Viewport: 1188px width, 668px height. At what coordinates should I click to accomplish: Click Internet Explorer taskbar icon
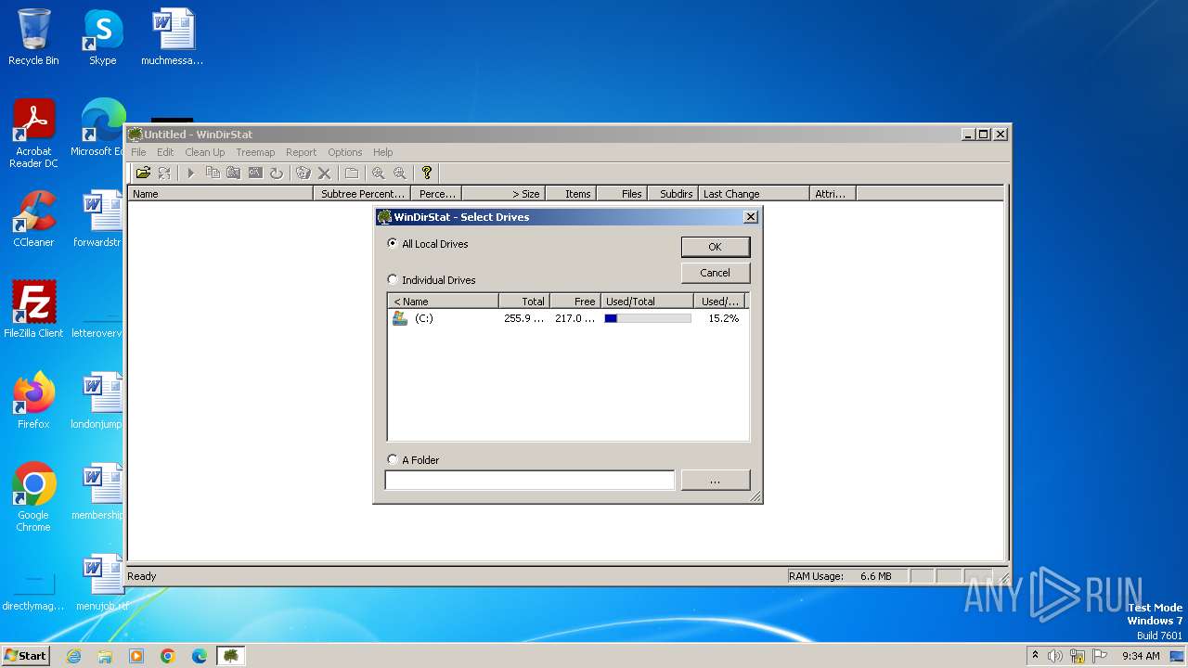pyautogui.click(x=74, y=656)
